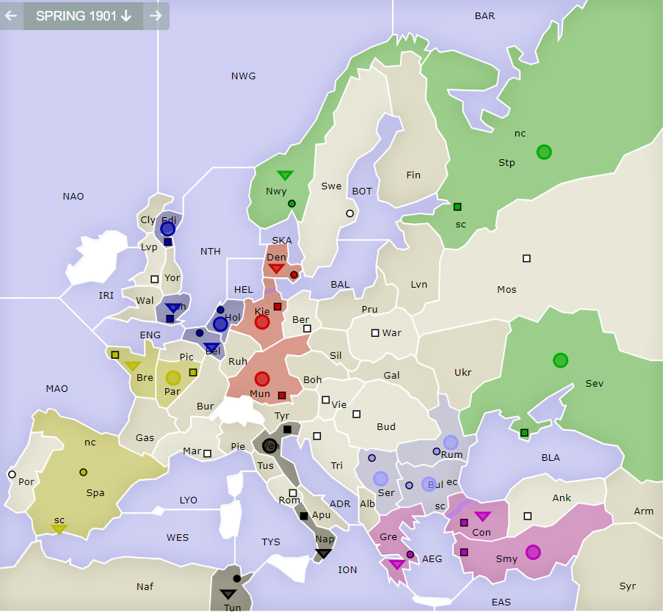Click the Warsaw supply center square

click(375, 333)
